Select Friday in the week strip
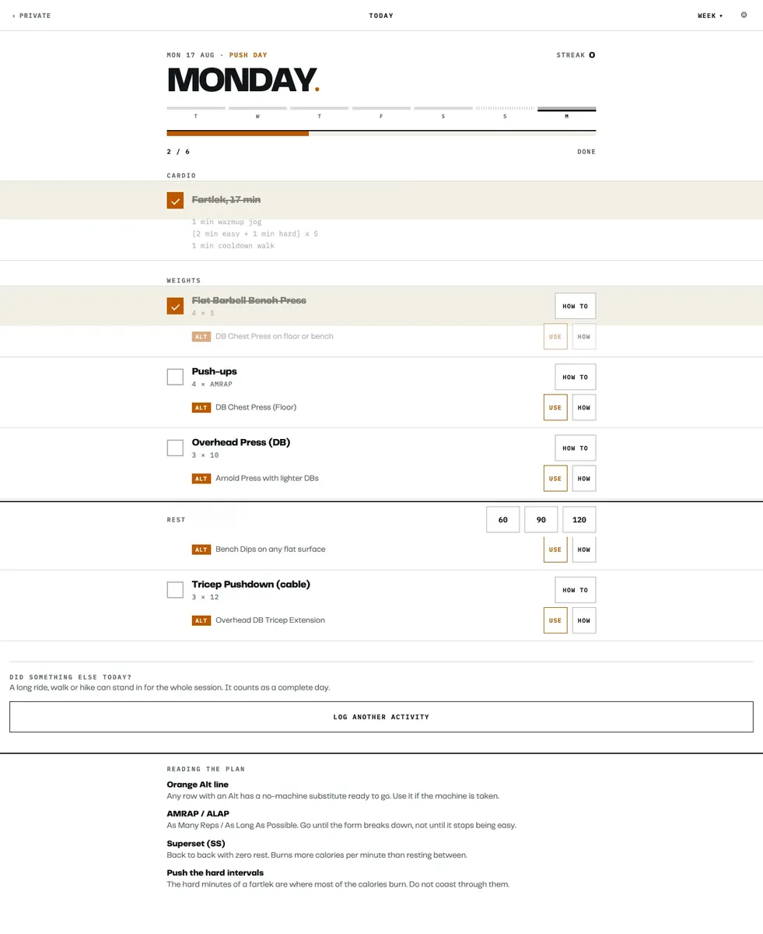 pos(381,113)
